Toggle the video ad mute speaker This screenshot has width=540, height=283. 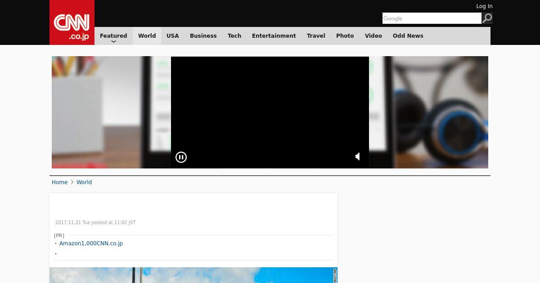(x=358, y=156)
